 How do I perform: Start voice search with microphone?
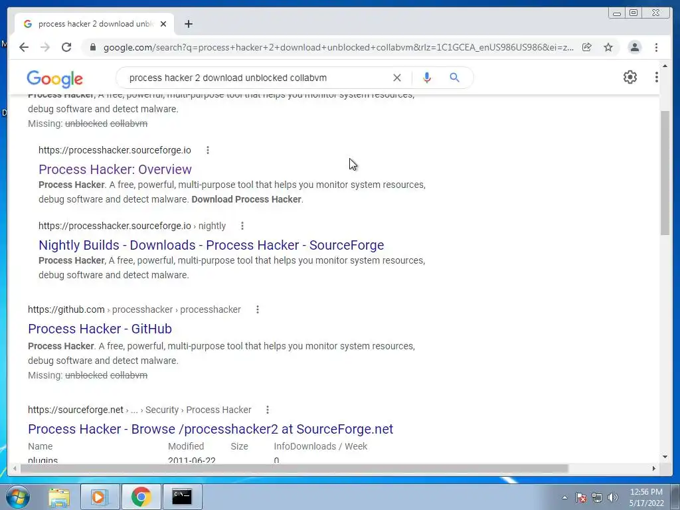pyautogui.click(x=427, y=78)
